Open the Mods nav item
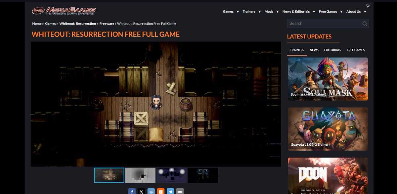Viewport: 397px width, 194px height. [x=269, y=12]
